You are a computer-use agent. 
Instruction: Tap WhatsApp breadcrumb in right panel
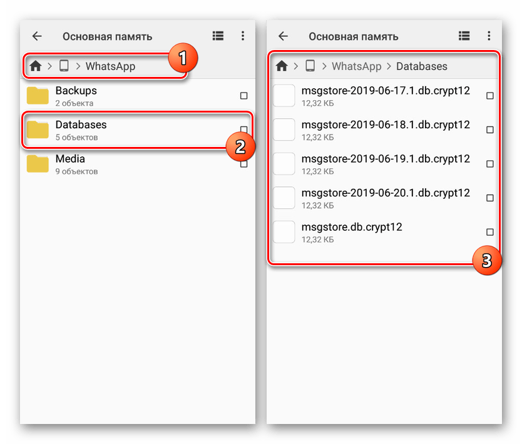(356, 66)
